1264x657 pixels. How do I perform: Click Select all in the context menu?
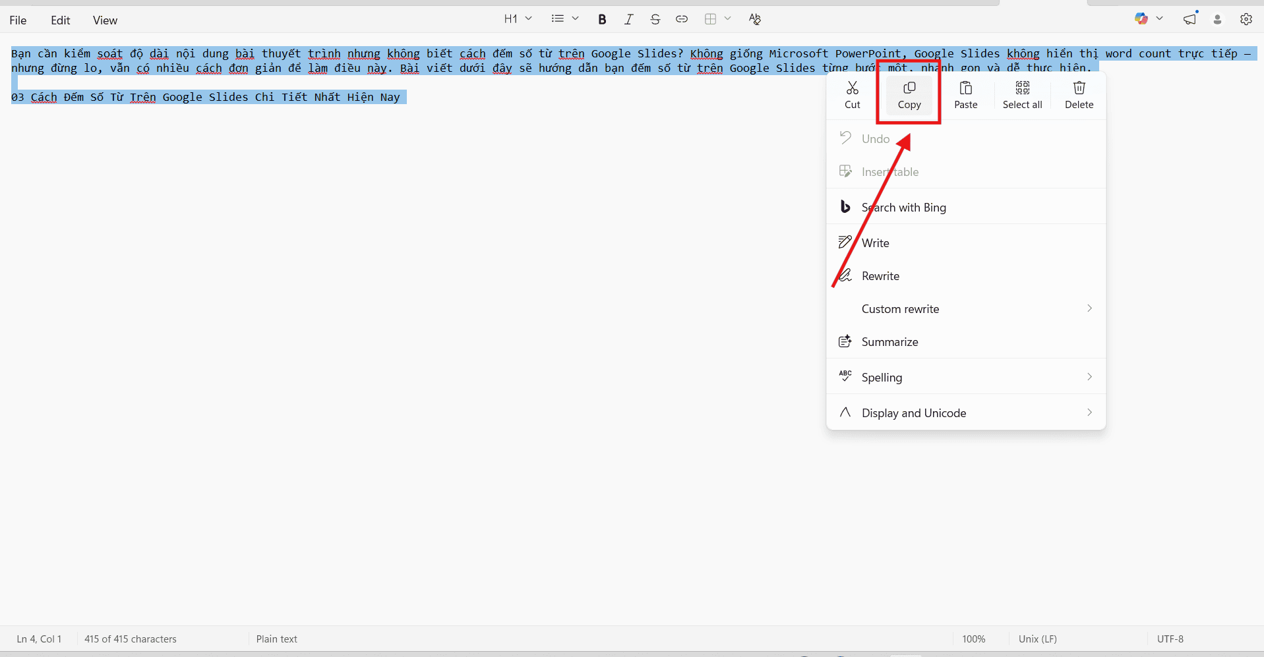coord(1021,96)
